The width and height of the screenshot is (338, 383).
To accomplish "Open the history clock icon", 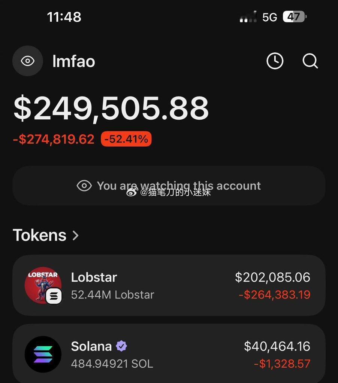I will pyautogui.click(x=275, y=61).
